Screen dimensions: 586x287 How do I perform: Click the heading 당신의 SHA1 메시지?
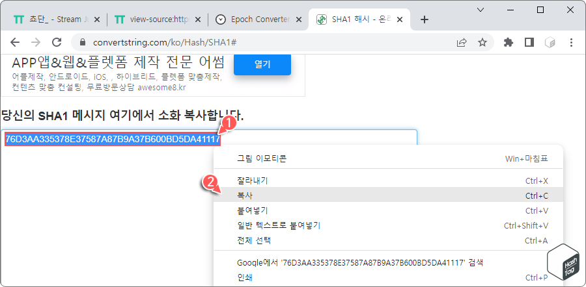coord(122,116)
